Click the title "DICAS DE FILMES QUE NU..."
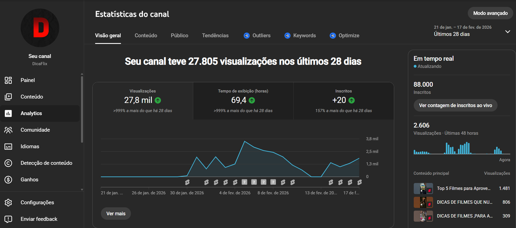Viewport: 516px width, 228px height. [465, 202]
